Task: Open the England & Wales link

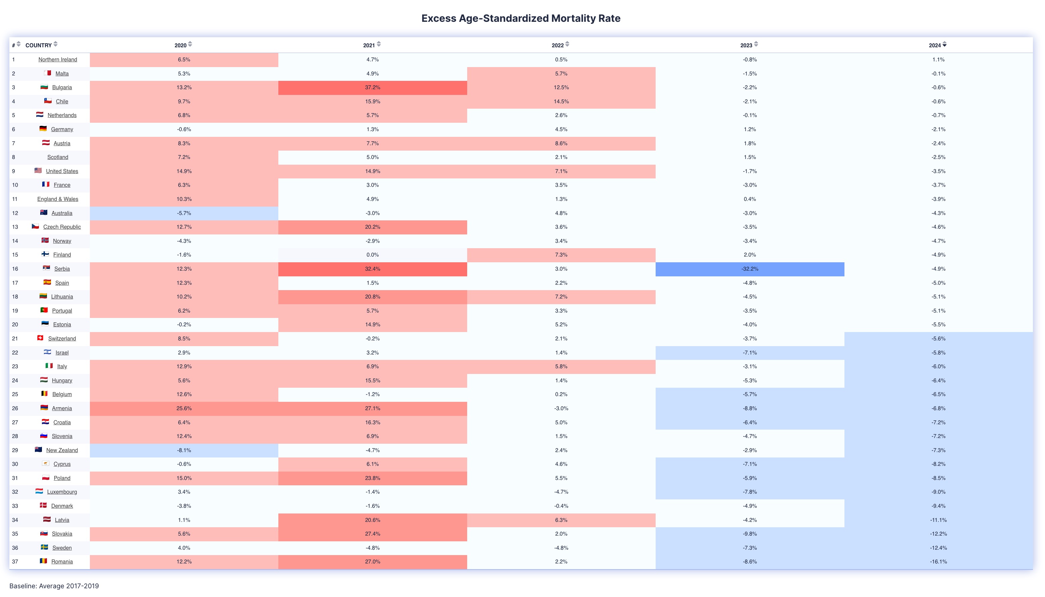Action: click(x=58, y=199)
